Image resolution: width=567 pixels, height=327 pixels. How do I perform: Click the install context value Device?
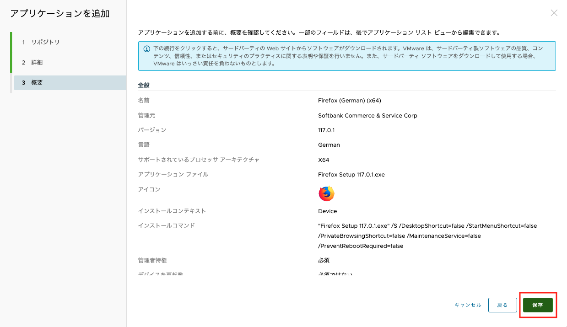click(x=327, y=211)
